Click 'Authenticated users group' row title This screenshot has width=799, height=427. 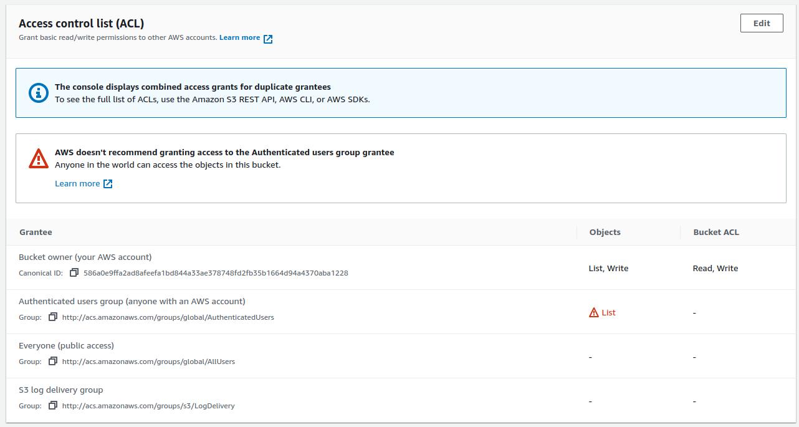132,301
